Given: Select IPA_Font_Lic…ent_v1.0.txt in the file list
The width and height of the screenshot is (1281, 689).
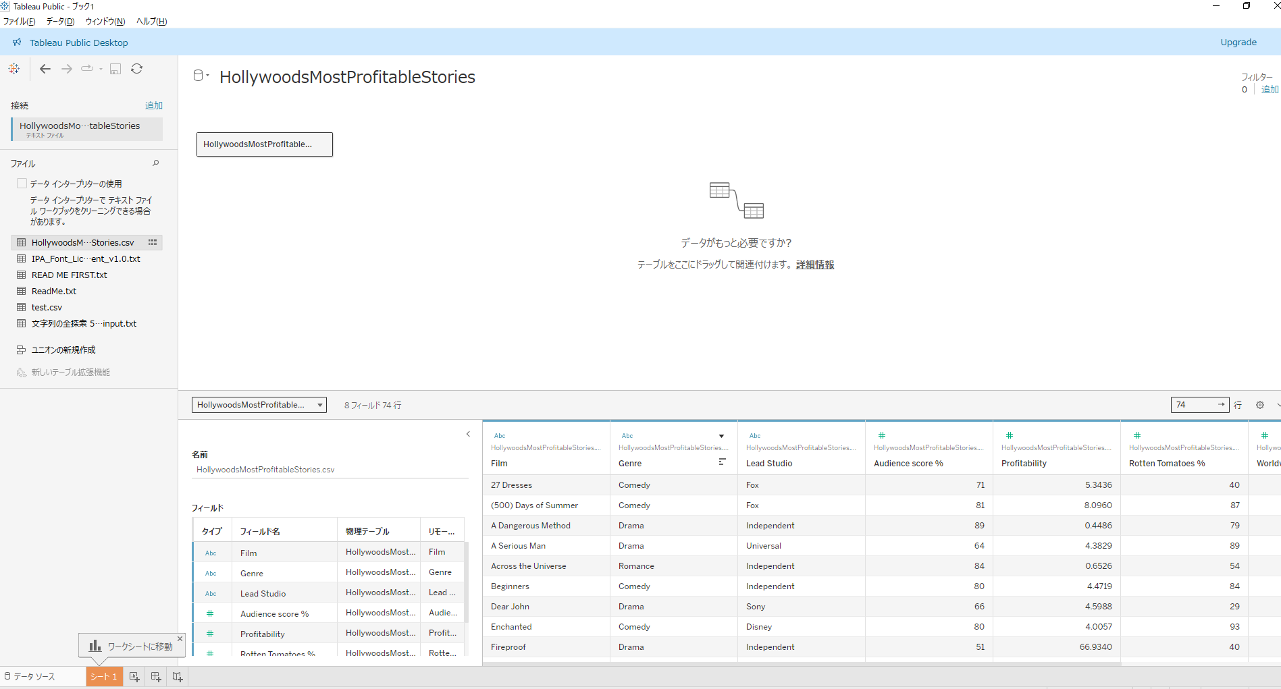Looking at the screenshot, I should (86, 258).
